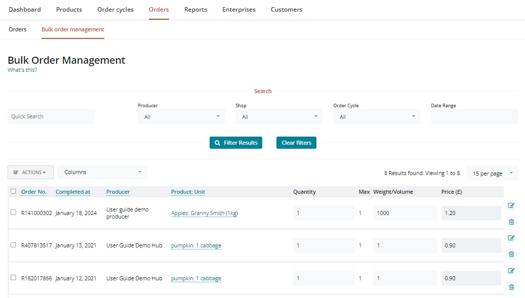Click trash icon for order R141000302
Image resolution: width=525 pixels, height=298 pixels.
(511, 222)
